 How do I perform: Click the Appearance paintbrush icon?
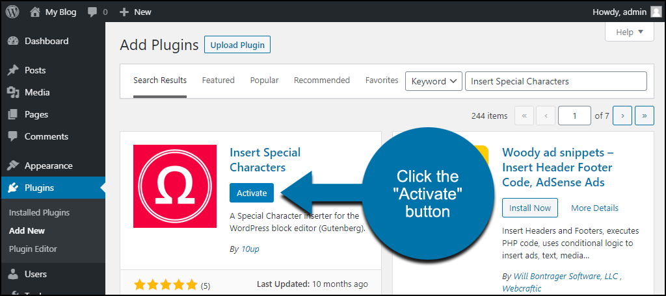click(14, 166)
